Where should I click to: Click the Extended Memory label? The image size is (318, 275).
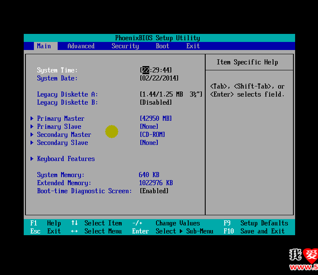tap(64, 183)
